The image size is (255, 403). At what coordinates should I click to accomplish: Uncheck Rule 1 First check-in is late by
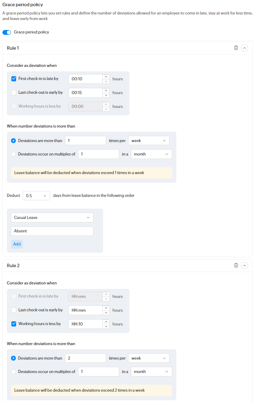pyautogui.click(x=14, y=79)
